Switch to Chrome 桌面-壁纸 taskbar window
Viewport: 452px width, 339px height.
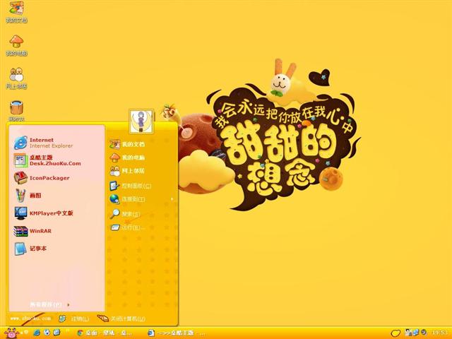(x=105, y=333)
